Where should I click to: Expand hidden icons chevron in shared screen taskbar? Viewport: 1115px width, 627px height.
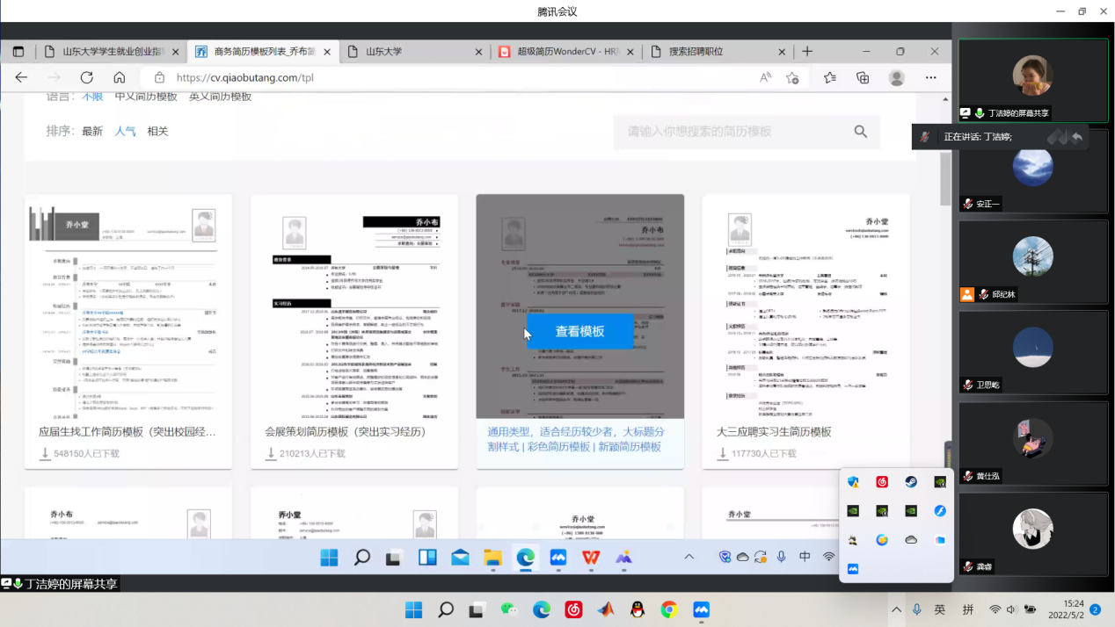pos(689,557)
